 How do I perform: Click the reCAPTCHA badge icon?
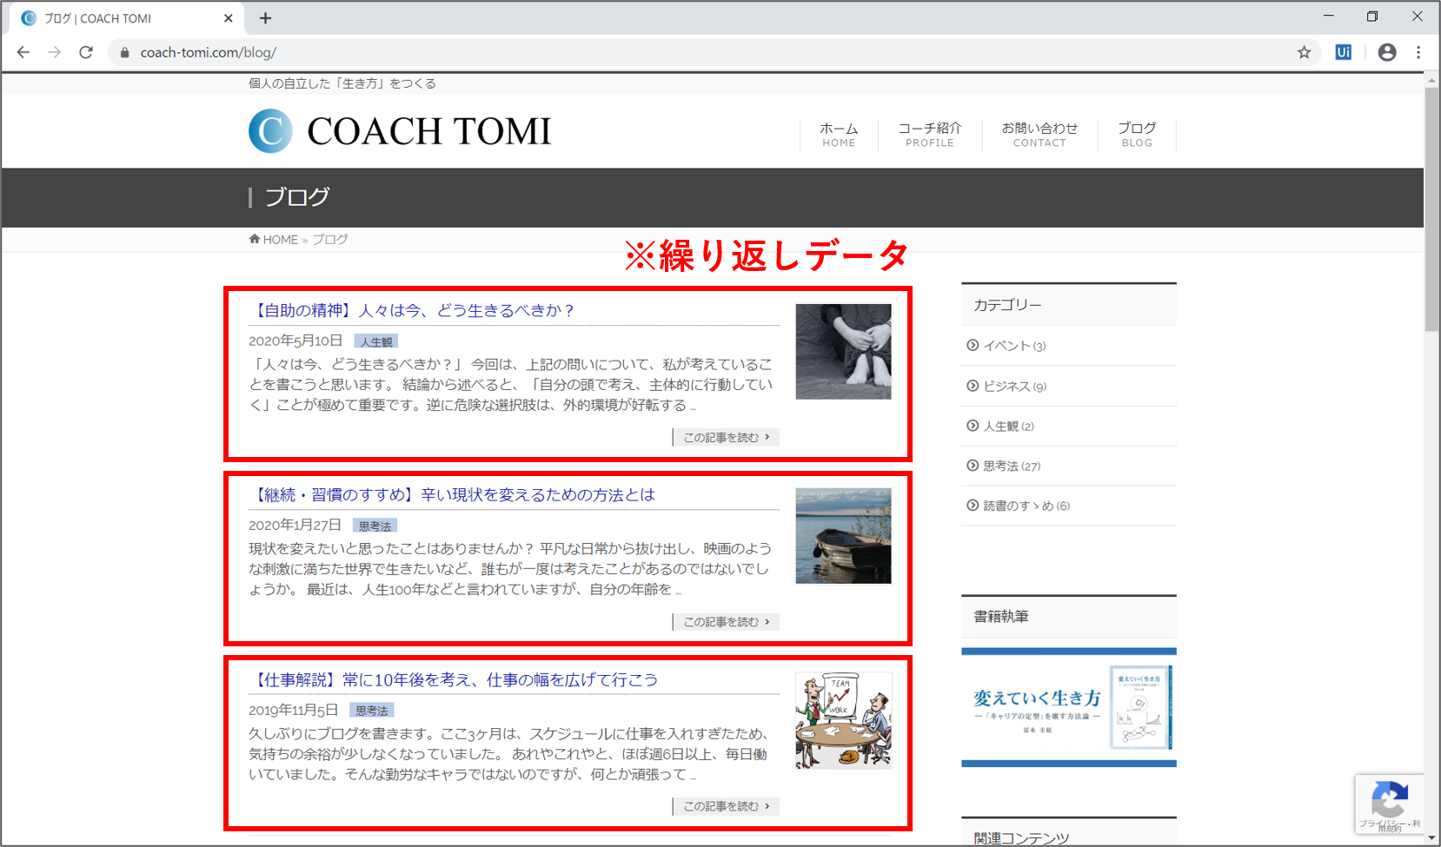tap(1389, 799)
